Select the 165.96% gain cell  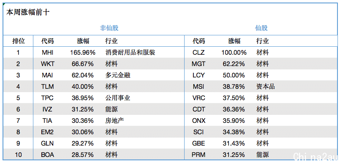[83, 53]
